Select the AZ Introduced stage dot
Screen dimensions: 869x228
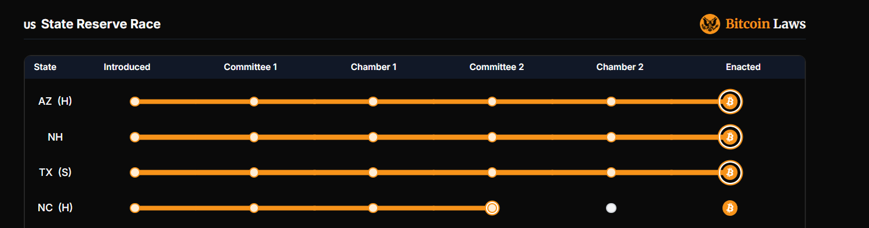pyautogui.click(x=135, y=102)
